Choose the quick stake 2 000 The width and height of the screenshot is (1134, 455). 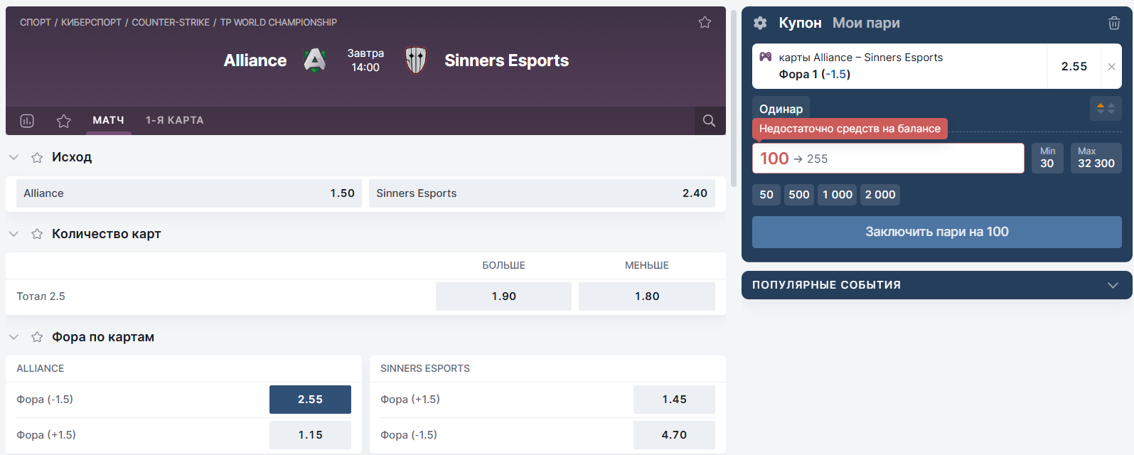coord(880,195)
